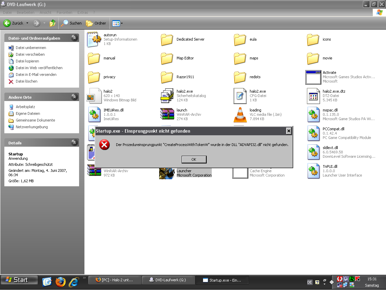Select the redists folder icon

pyautogui.click(x=240, y=77)
